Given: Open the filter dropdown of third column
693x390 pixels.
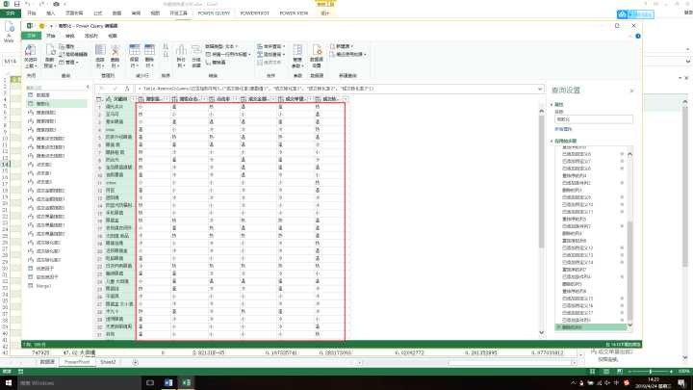Looking at the screenshot, I should click(x=204, y=99).
